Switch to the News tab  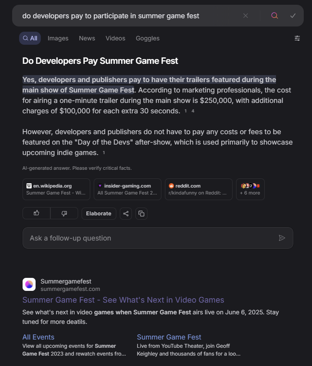[87, 38]
